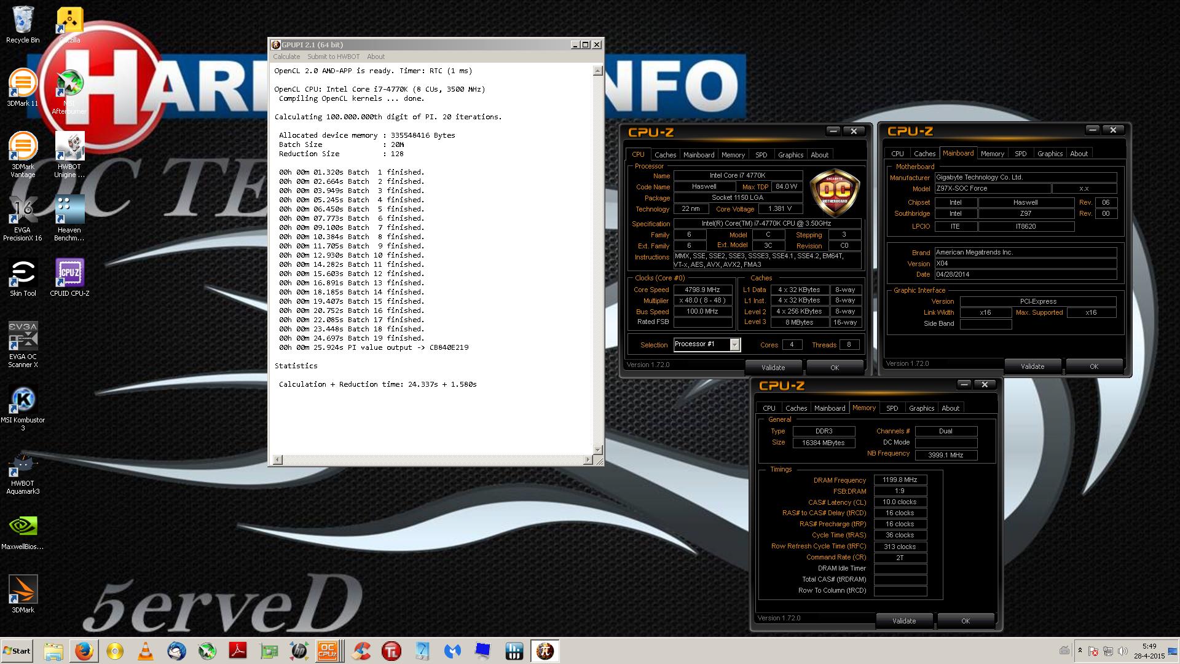Open Adobe Reader from the taskbar
The image size is (1180, 664).
pos(238,650)
